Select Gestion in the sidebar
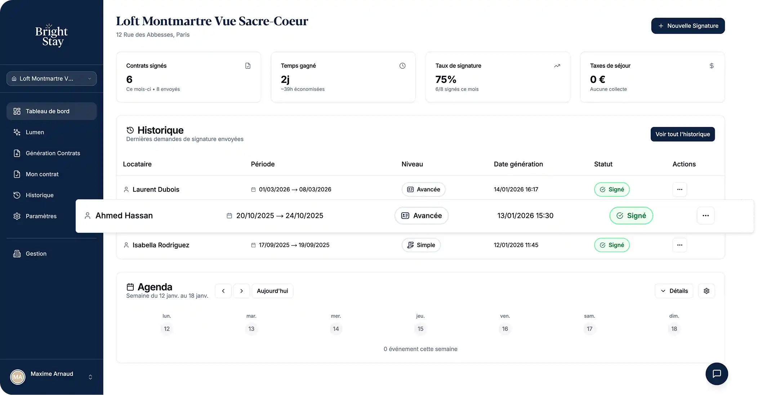The width and height of the screenshot is (757, 395). click(36, 254)
